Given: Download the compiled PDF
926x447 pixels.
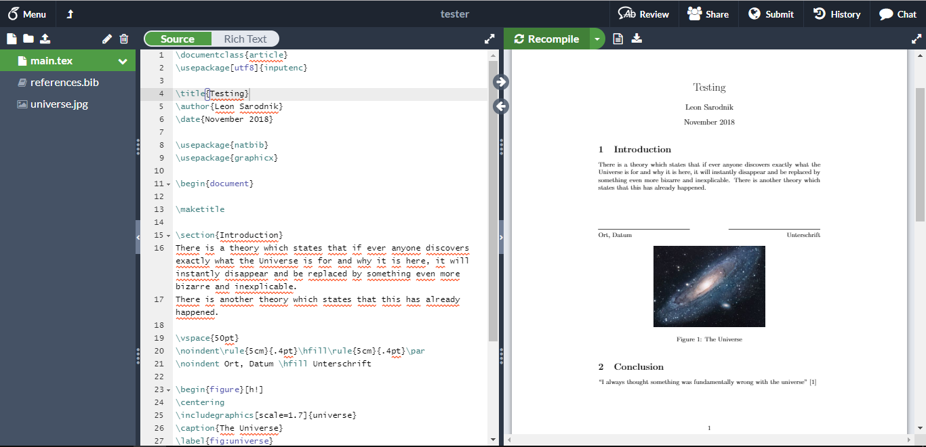Looking at the screenshot, I should pyautogui.click(x=637, y=39).
